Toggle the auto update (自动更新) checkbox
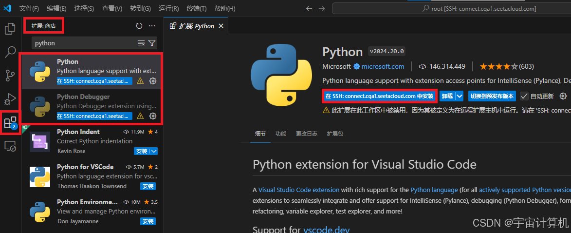571x233 pixels. pos(524,96)
